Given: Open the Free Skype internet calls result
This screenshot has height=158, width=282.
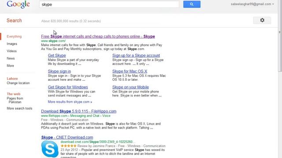Looking at the screenshot, I should [x=98, y=36].
